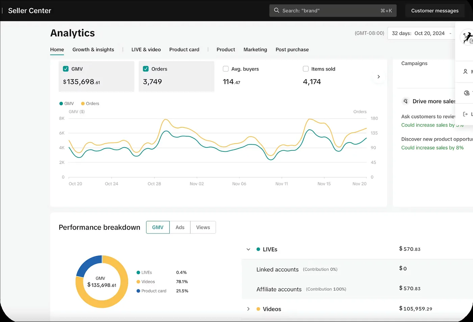
Task: Click the globe language icon
Action: coord(467,93)
